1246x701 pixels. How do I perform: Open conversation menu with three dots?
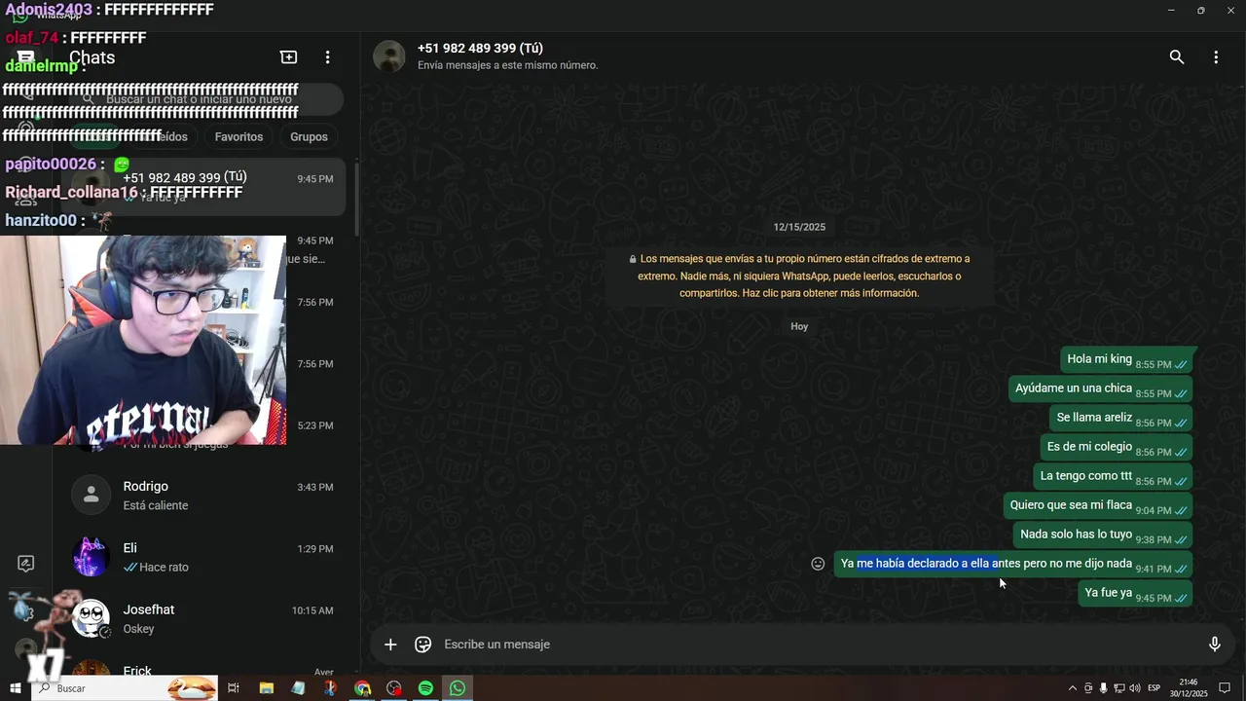[x=1216, y=57]
